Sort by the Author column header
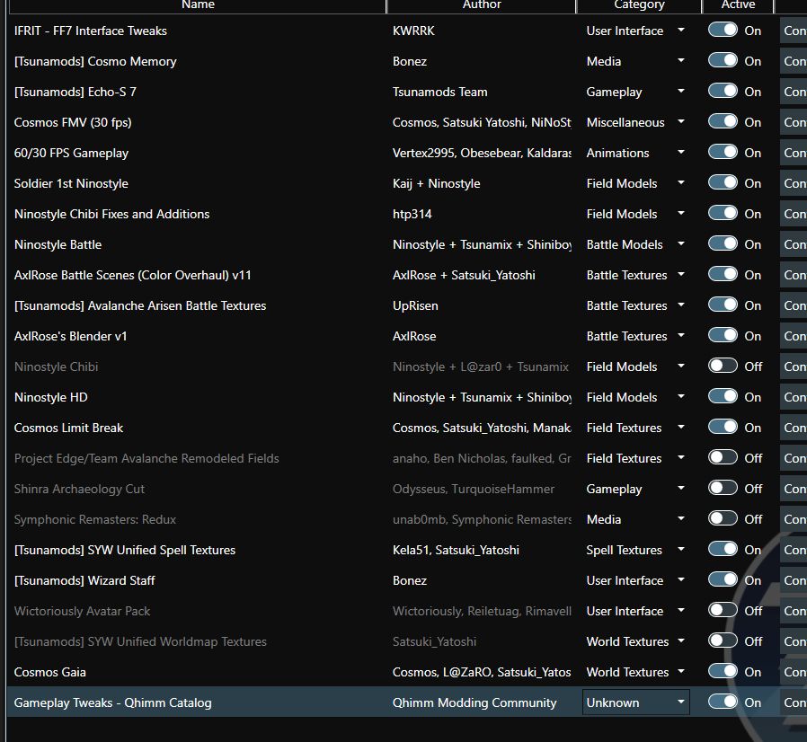Image resolution: width=807 pixels, height=742 pixels. (x=481, y=5)
